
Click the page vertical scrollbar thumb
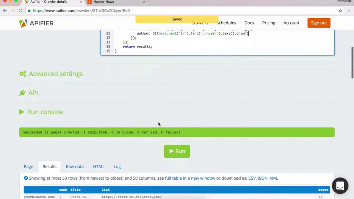pyautogui.click(x=352, y=63)
